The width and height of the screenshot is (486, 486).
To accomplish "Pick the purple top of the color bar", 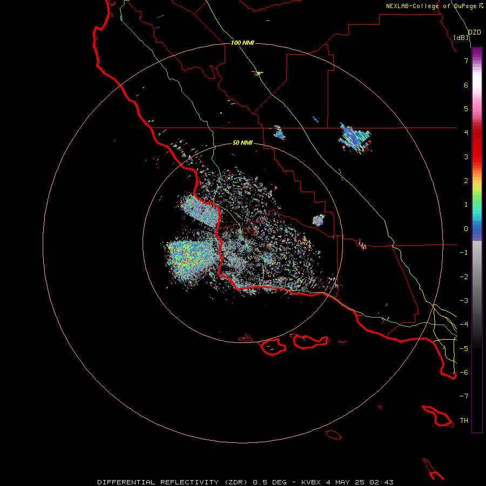I will coord(477,53).
